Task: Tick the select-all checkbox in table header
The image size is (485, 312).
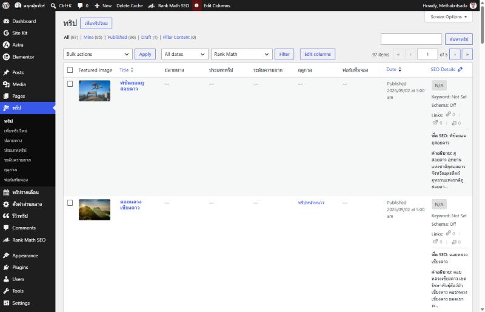Action: [x=70, y=70]
